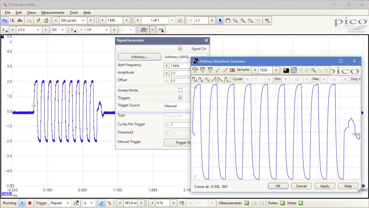The height and width of the screenshot is (208, 369).
Task: Activate the Auto Setup lightning icon
Action: (x=38, y=20)
